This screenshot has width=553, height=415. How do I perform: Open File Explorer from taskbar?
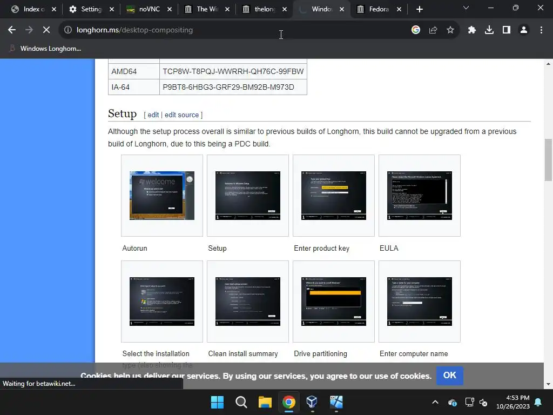point(265,402)
